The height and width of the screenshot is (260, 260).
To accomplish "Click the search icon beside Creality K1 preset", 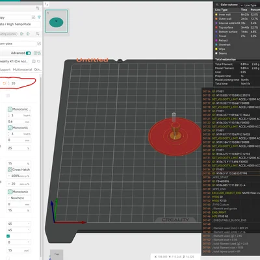I will coord(39,62).
